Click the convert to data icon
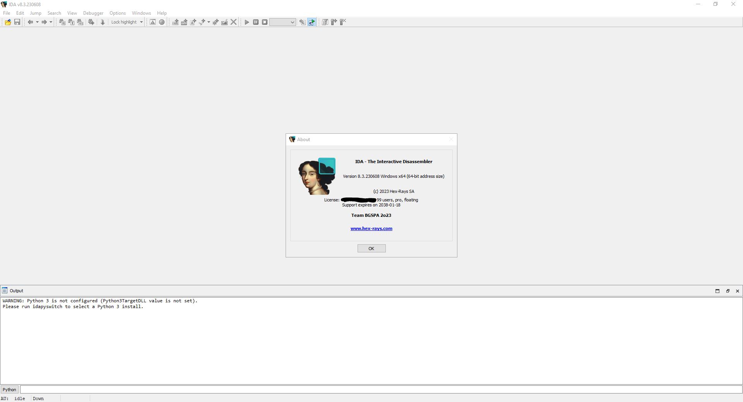 184,22
